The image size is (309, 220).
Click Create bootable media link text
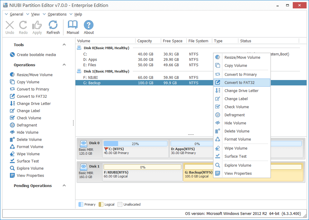pos(36,55)
